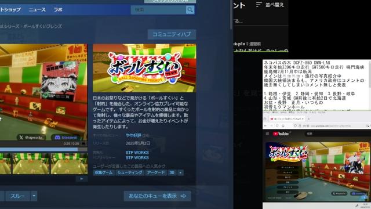Focus the store search input field
Viewport: 371px width, 209px height.
coord(158,10)
